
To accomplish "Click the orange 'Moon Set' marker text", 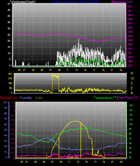I will (73, 157).
